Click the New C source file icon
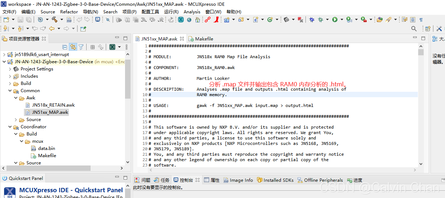Image resolution: width=445 pixels, height=198 pixels. [x=255, y=20]
